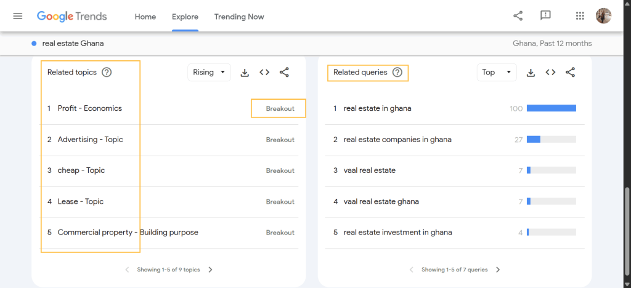Open help for Related queries
This screenshot has height=288, width=631.
point(397,72)
